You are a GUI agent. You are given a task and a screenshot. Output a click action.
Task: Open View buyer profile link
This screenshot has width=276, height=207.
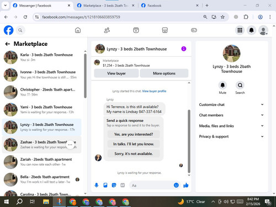pos(154,91)
